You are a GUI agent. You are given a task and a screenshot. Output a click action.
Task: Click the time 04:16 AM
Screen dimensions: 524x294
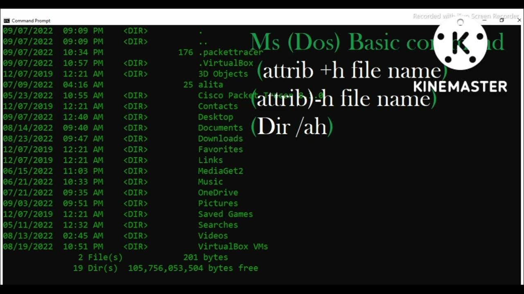tap(83, 85)
